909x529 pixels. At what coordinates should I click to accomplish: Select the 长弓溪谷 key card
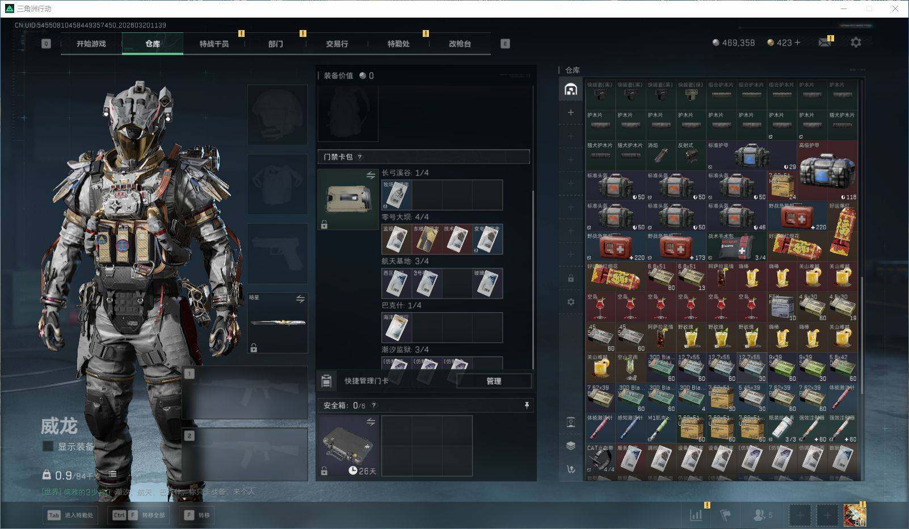(x=397, y=195)
